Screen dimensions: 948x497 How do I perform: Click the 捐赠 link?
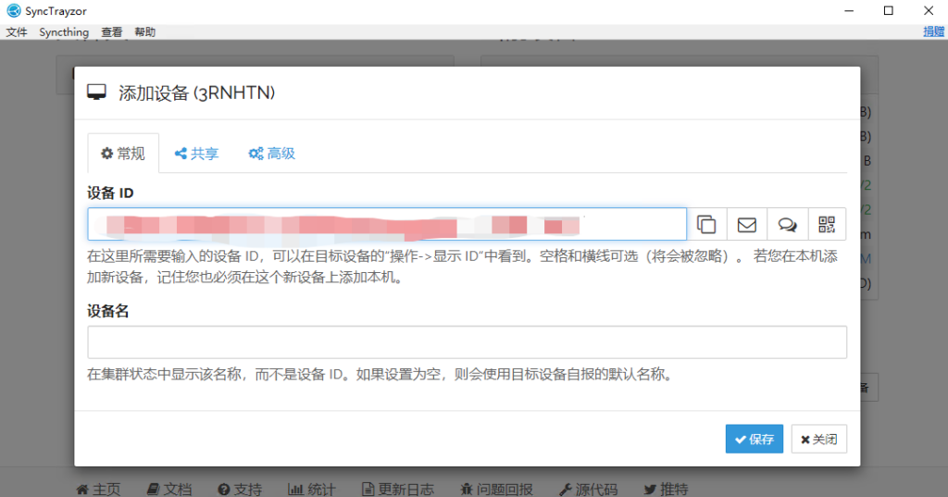click(933, 31)
